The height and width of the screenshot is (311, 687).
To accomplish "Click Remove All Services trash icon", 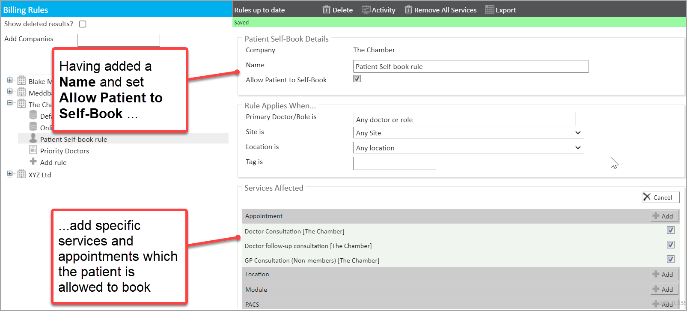I will pos(408,10).
